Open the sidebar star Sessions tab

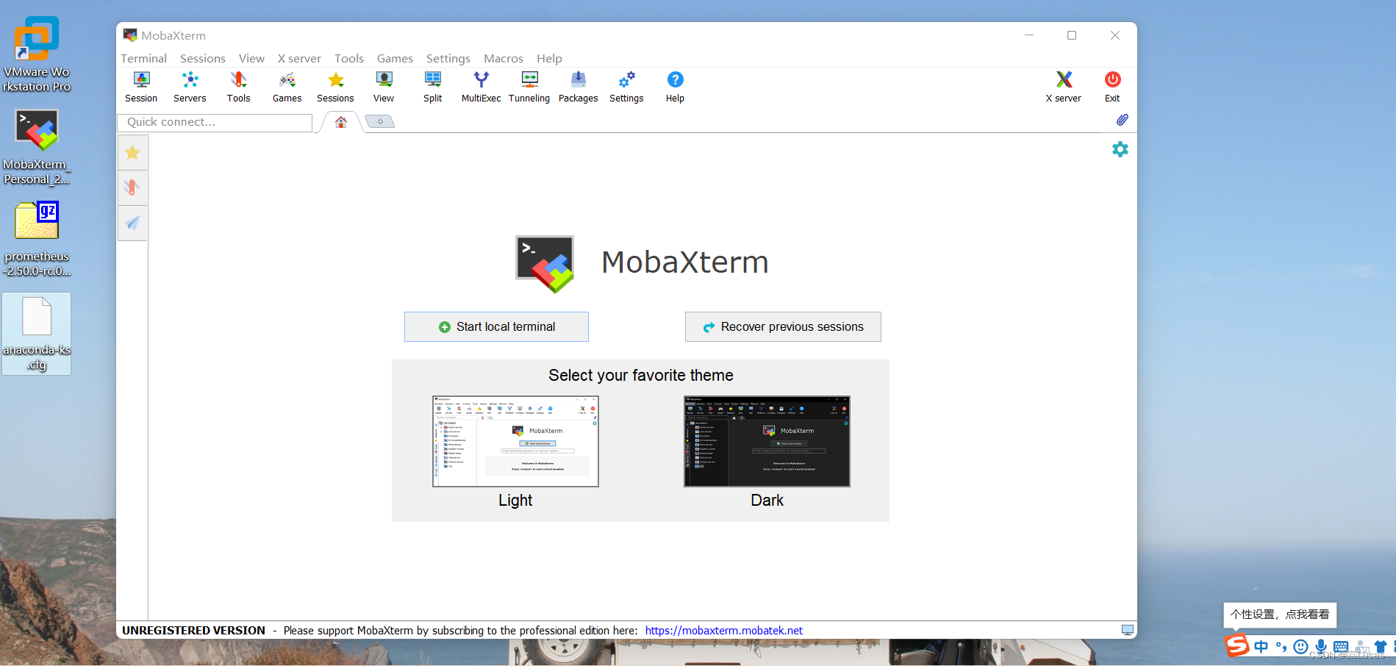[132, 153]
